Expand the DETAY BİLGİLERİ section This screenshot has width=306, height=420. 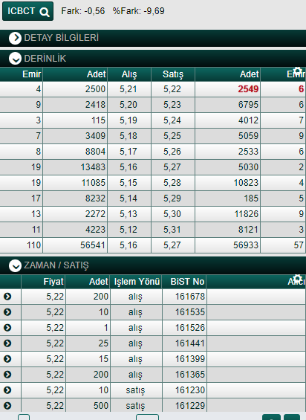point(15,38)
